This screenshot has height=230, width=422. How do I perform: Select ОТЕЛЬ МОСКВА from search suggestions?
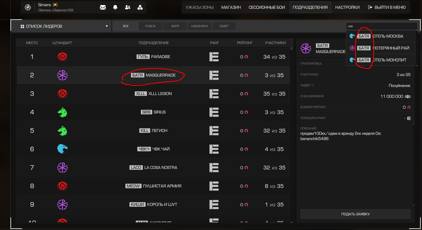388,36
